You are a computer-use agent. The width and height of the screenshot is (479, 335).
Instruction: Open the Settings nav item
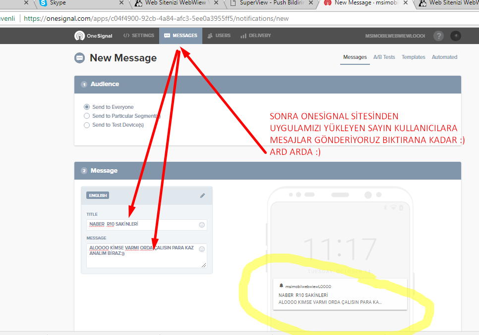point(139,36)
